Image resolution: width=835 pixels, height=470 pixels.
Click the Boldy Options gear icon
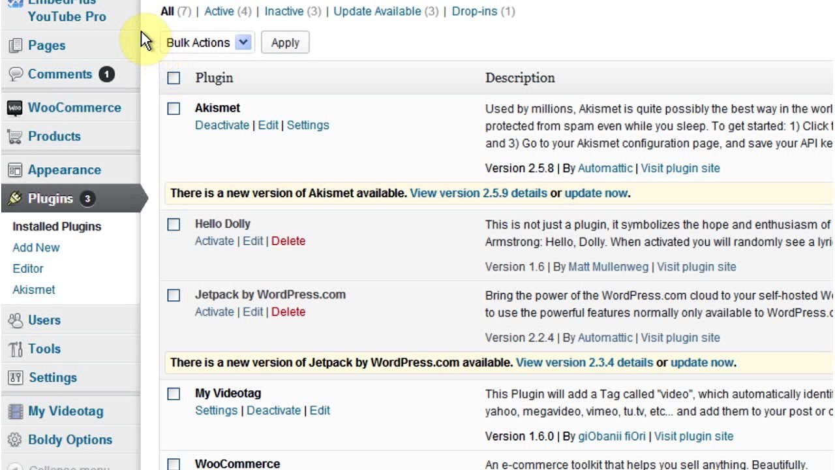(x=15, y=440)
